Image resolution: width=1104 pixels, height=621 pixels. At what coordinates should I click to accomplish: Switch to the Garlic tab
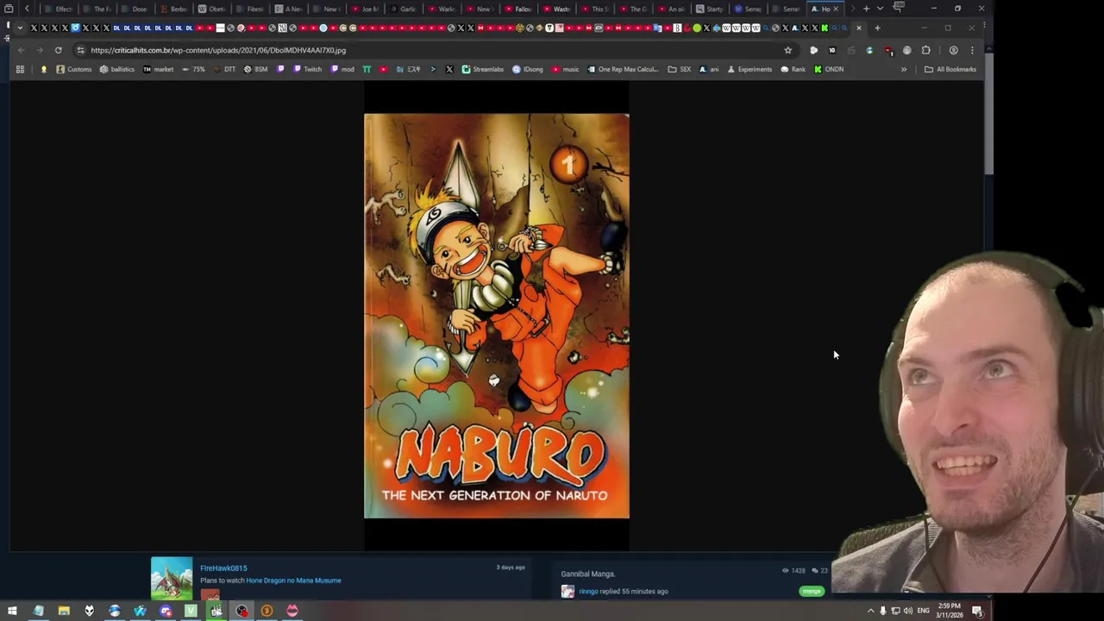coord(404,9)
